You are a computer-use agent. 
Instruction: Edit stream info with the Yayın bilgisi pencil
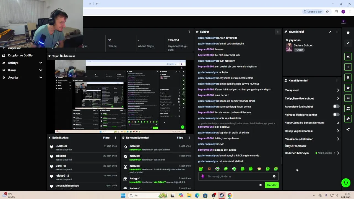pyautogui.click(x=330, y=32)
